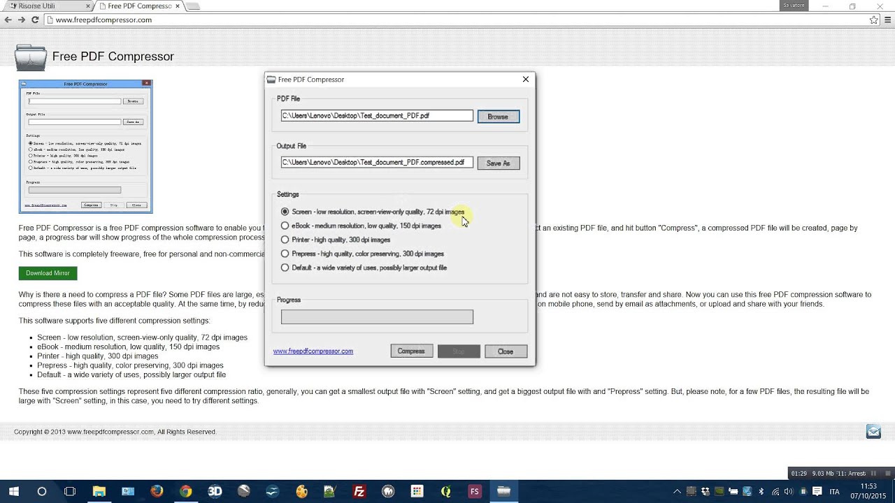Open Cortana search circle
895x503 pixels.
click(x=42, y=491)
